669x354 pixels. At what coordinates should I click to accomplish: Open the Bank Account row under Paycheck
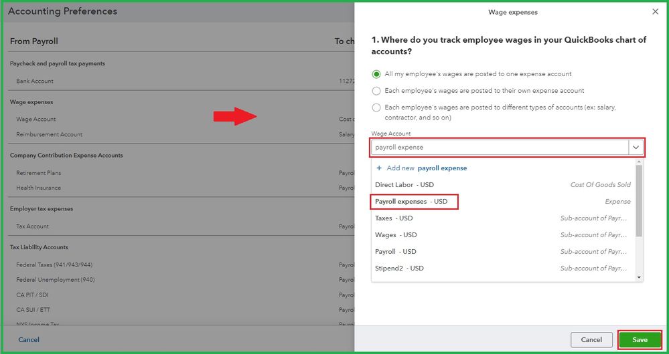click(x=35, y=81)
